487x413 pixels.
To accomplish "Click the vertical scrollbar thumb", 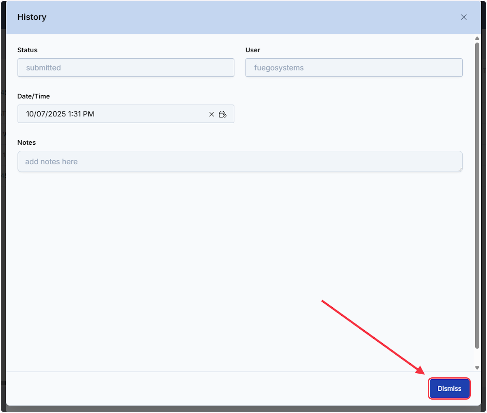I will 477,195.
